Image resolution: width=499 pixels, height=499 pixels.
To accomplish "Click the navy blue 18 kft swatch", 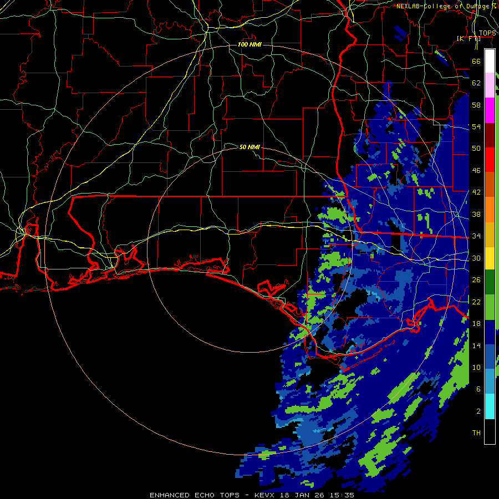I will point(490,332).
